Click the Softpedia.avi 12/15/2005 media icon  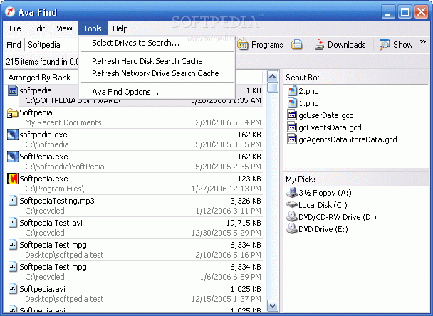(12, 289)
